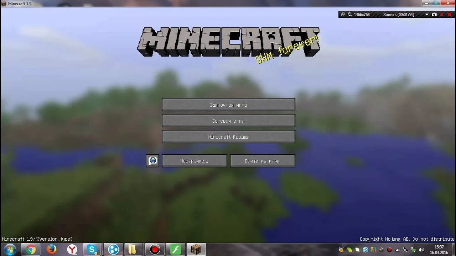Expand the recorder dropdown arrow
This screenshot has width=456, height=256.
point(427,15)
